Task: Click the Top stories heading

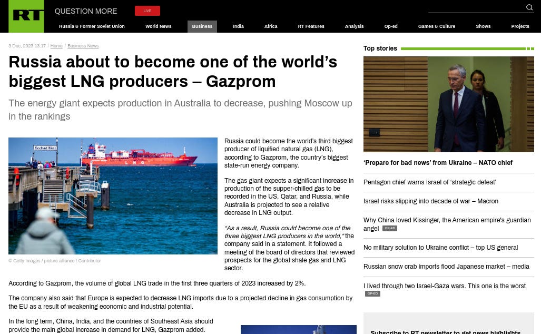Action: (x=380, y=48)
